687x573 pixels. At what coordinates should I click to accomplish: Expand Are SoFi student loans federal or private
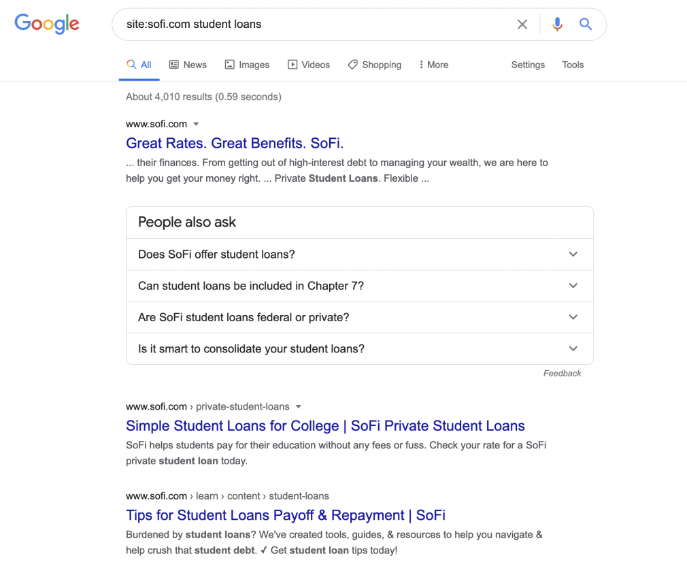360,317
